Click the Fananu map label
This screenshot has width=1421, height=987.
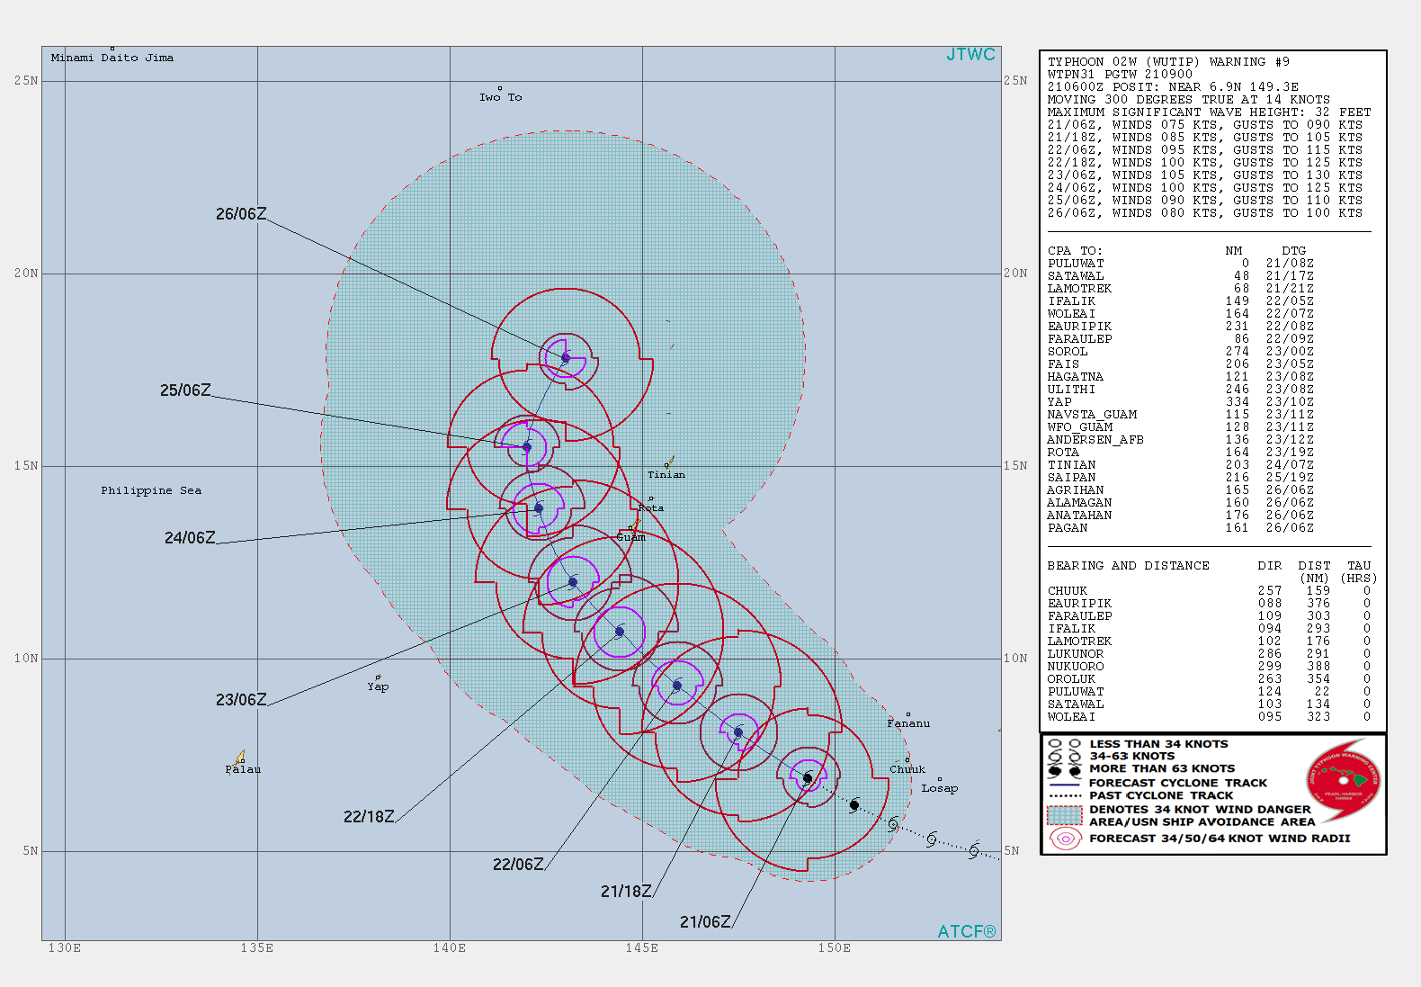908,723
